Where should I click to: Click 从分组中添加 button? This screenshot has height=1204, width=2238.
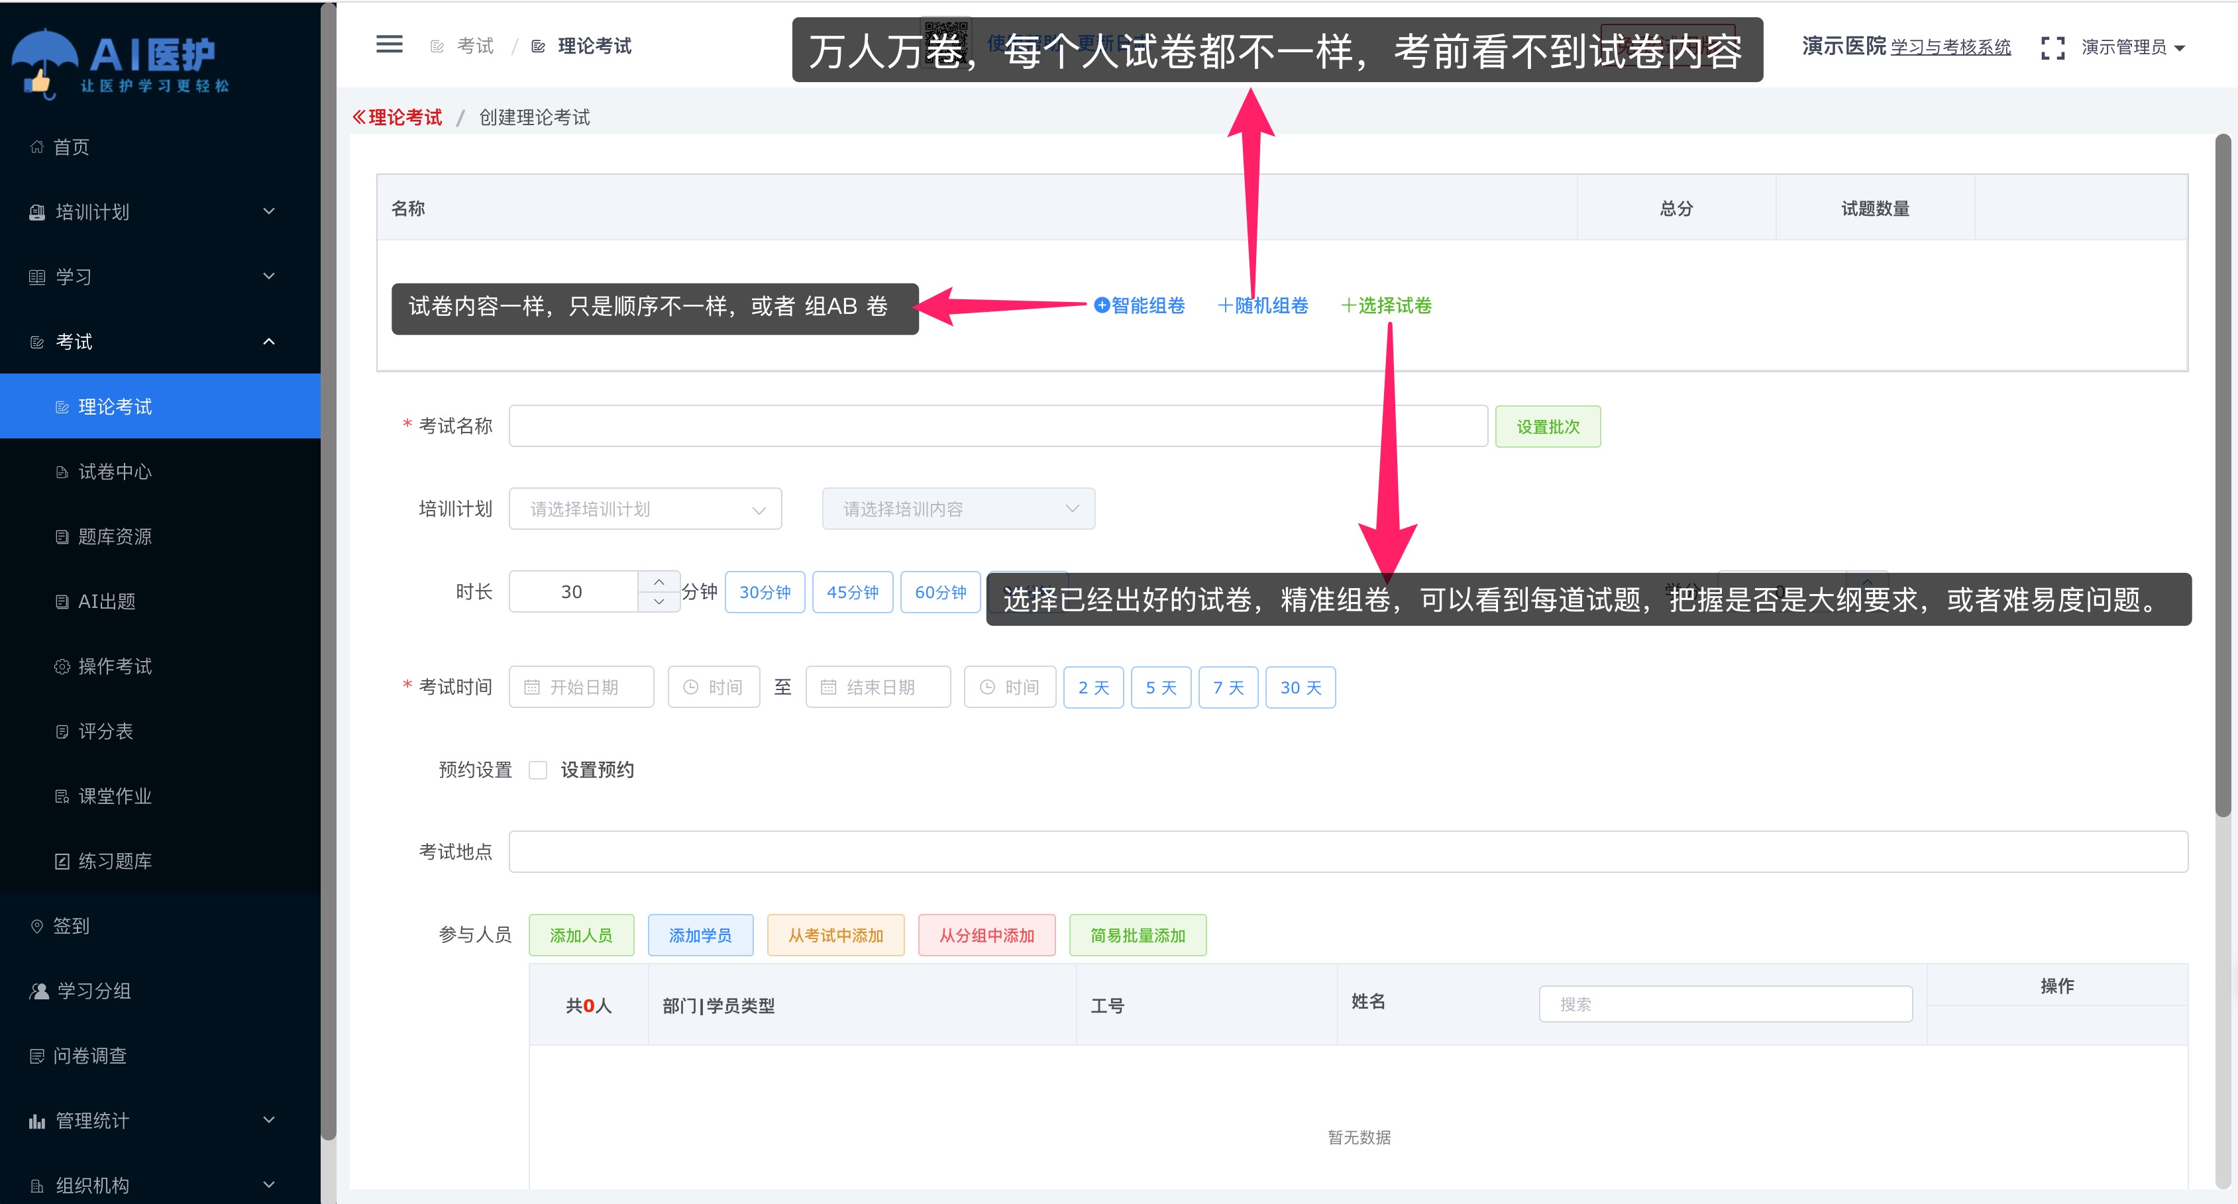[987, 936]
